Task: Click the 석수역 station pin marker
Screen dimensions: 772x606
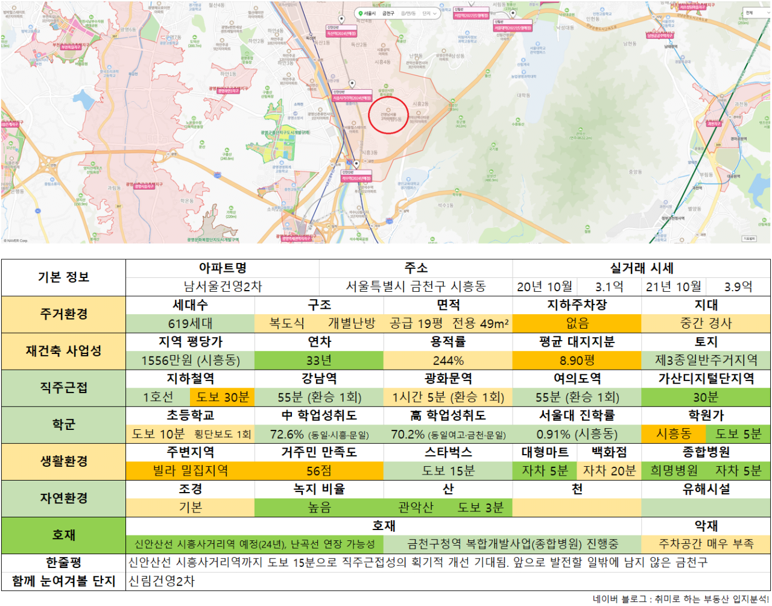Action: coord(356,164)
